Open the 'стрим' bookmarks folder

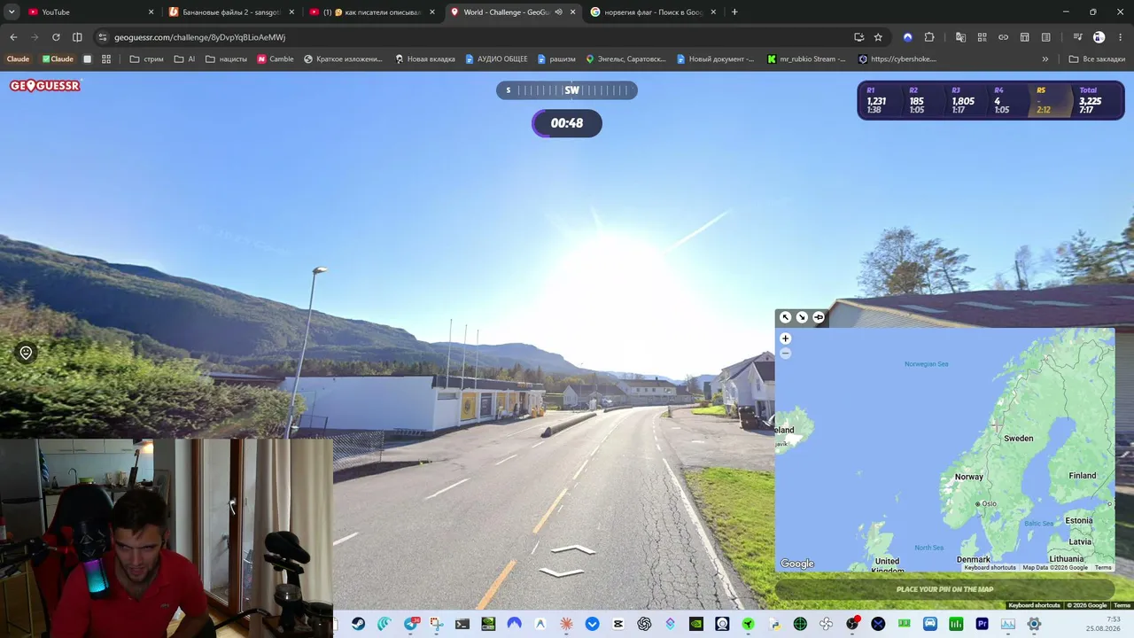pyautogui.click(x=147, y=59)
